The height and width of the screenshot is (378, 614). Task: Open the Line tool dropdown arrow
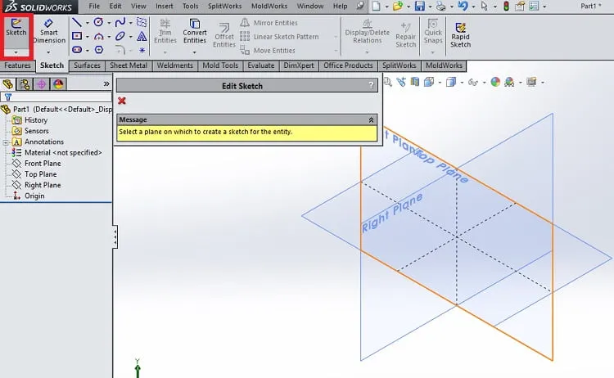(87, 23)
